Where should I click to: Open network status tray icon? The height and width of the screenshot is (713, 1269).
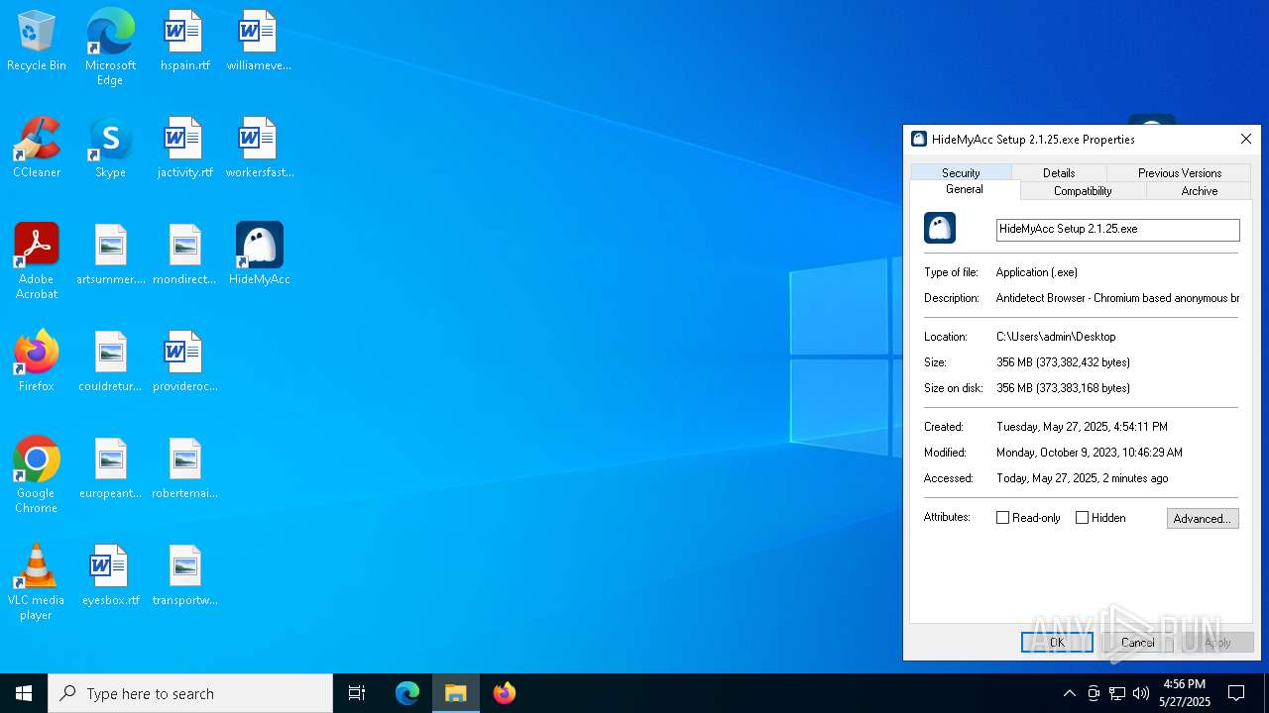pos(1117,693)
